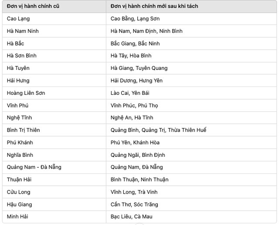
Task: Click the 'Nghệ Tĩnh' cell
Action: pos(20,118)
